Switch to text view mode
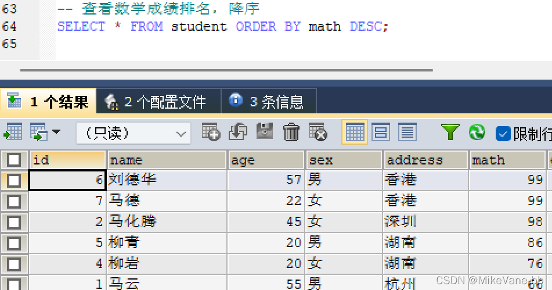Viewport: 552px width, 290px height. (x=407, y=132)
